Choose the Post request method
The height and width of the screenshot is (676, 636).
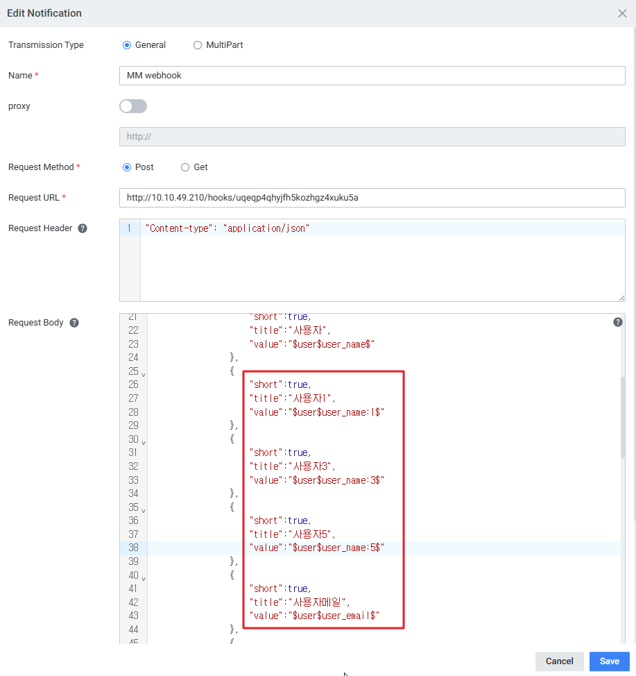[127, 167]
